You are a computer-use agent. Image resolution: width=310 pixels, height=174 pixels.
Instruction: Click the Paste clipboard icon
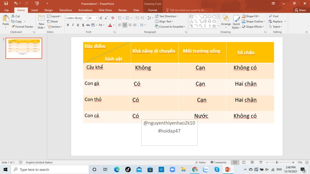tap(5, 18)
